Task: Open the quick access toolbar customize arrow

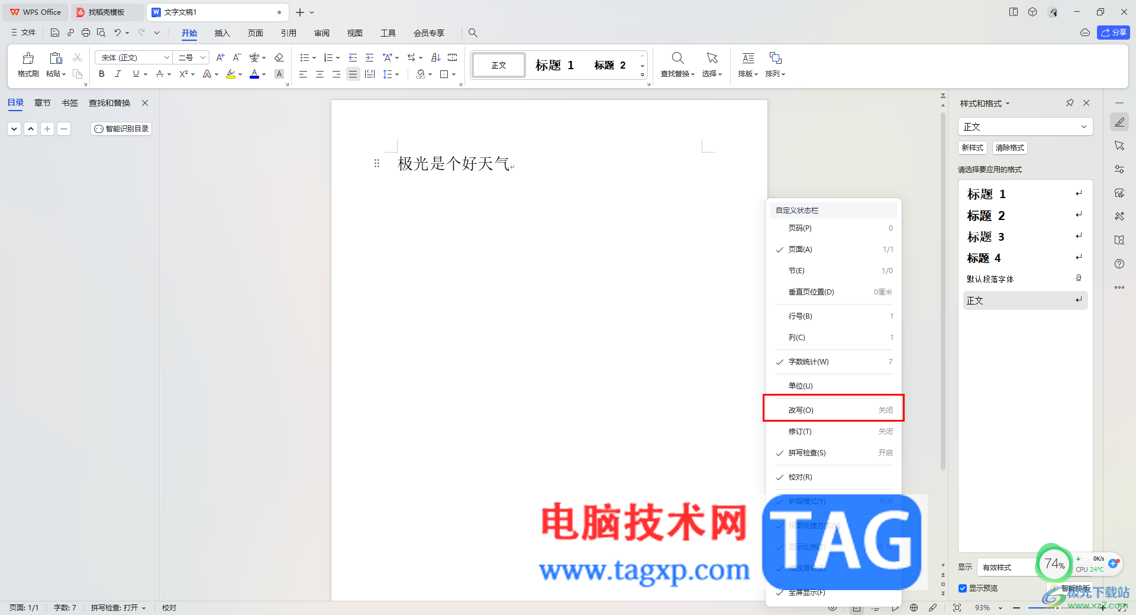Action: click(157, 33)
